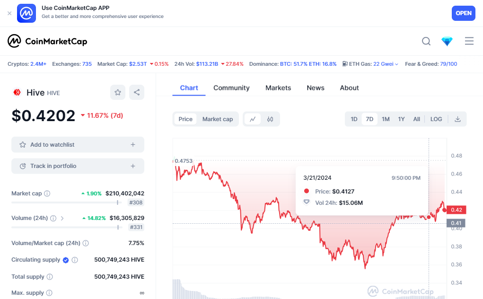The height and width of the screenshot is (299, 483).
Task: Click the info icon next to Market cap
Action: point(47,193)
